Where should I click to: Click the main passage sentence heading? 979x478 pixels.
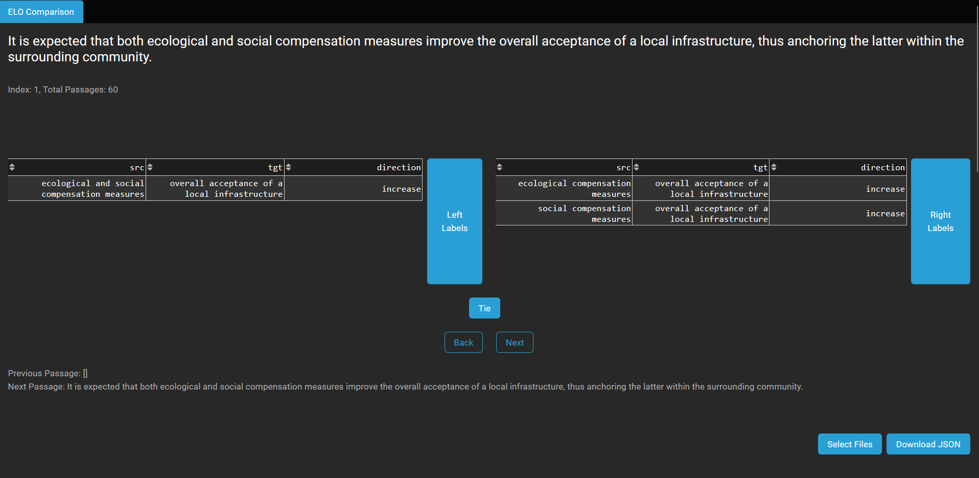pos(485,49)
